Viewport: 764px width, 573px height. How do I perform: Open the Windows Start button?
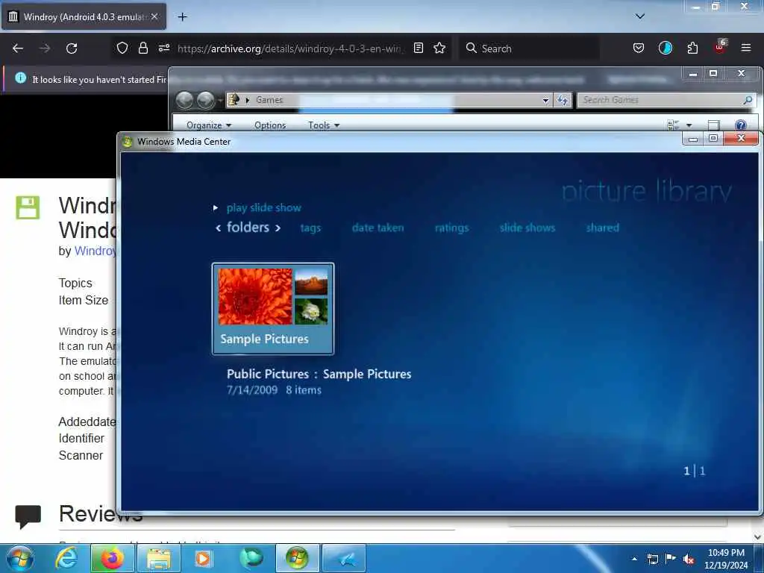20,558
